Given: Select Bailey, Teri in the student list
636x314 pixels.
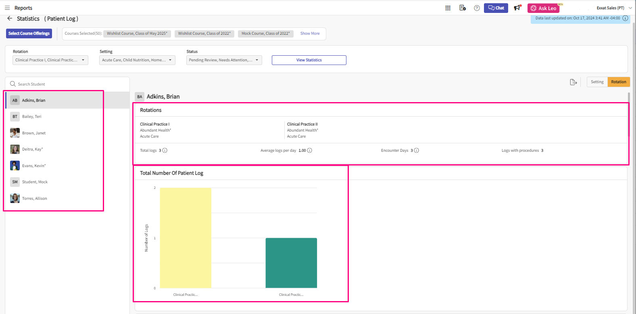Looking at the screenshot, I should point(32,117).
